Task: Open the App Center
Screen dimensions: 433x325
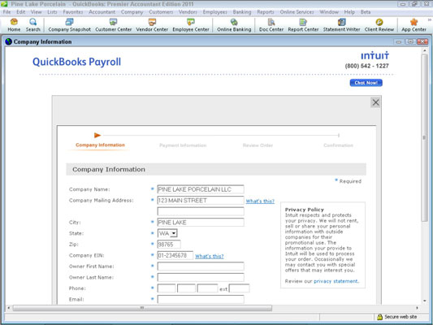Action: coord(414,25)
